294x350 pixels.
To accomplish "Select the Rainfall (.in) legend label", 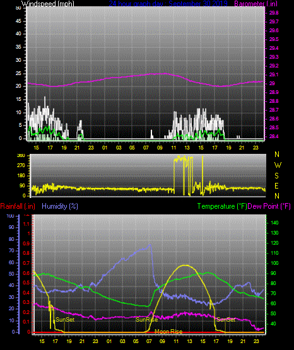I will pos(18,206).
